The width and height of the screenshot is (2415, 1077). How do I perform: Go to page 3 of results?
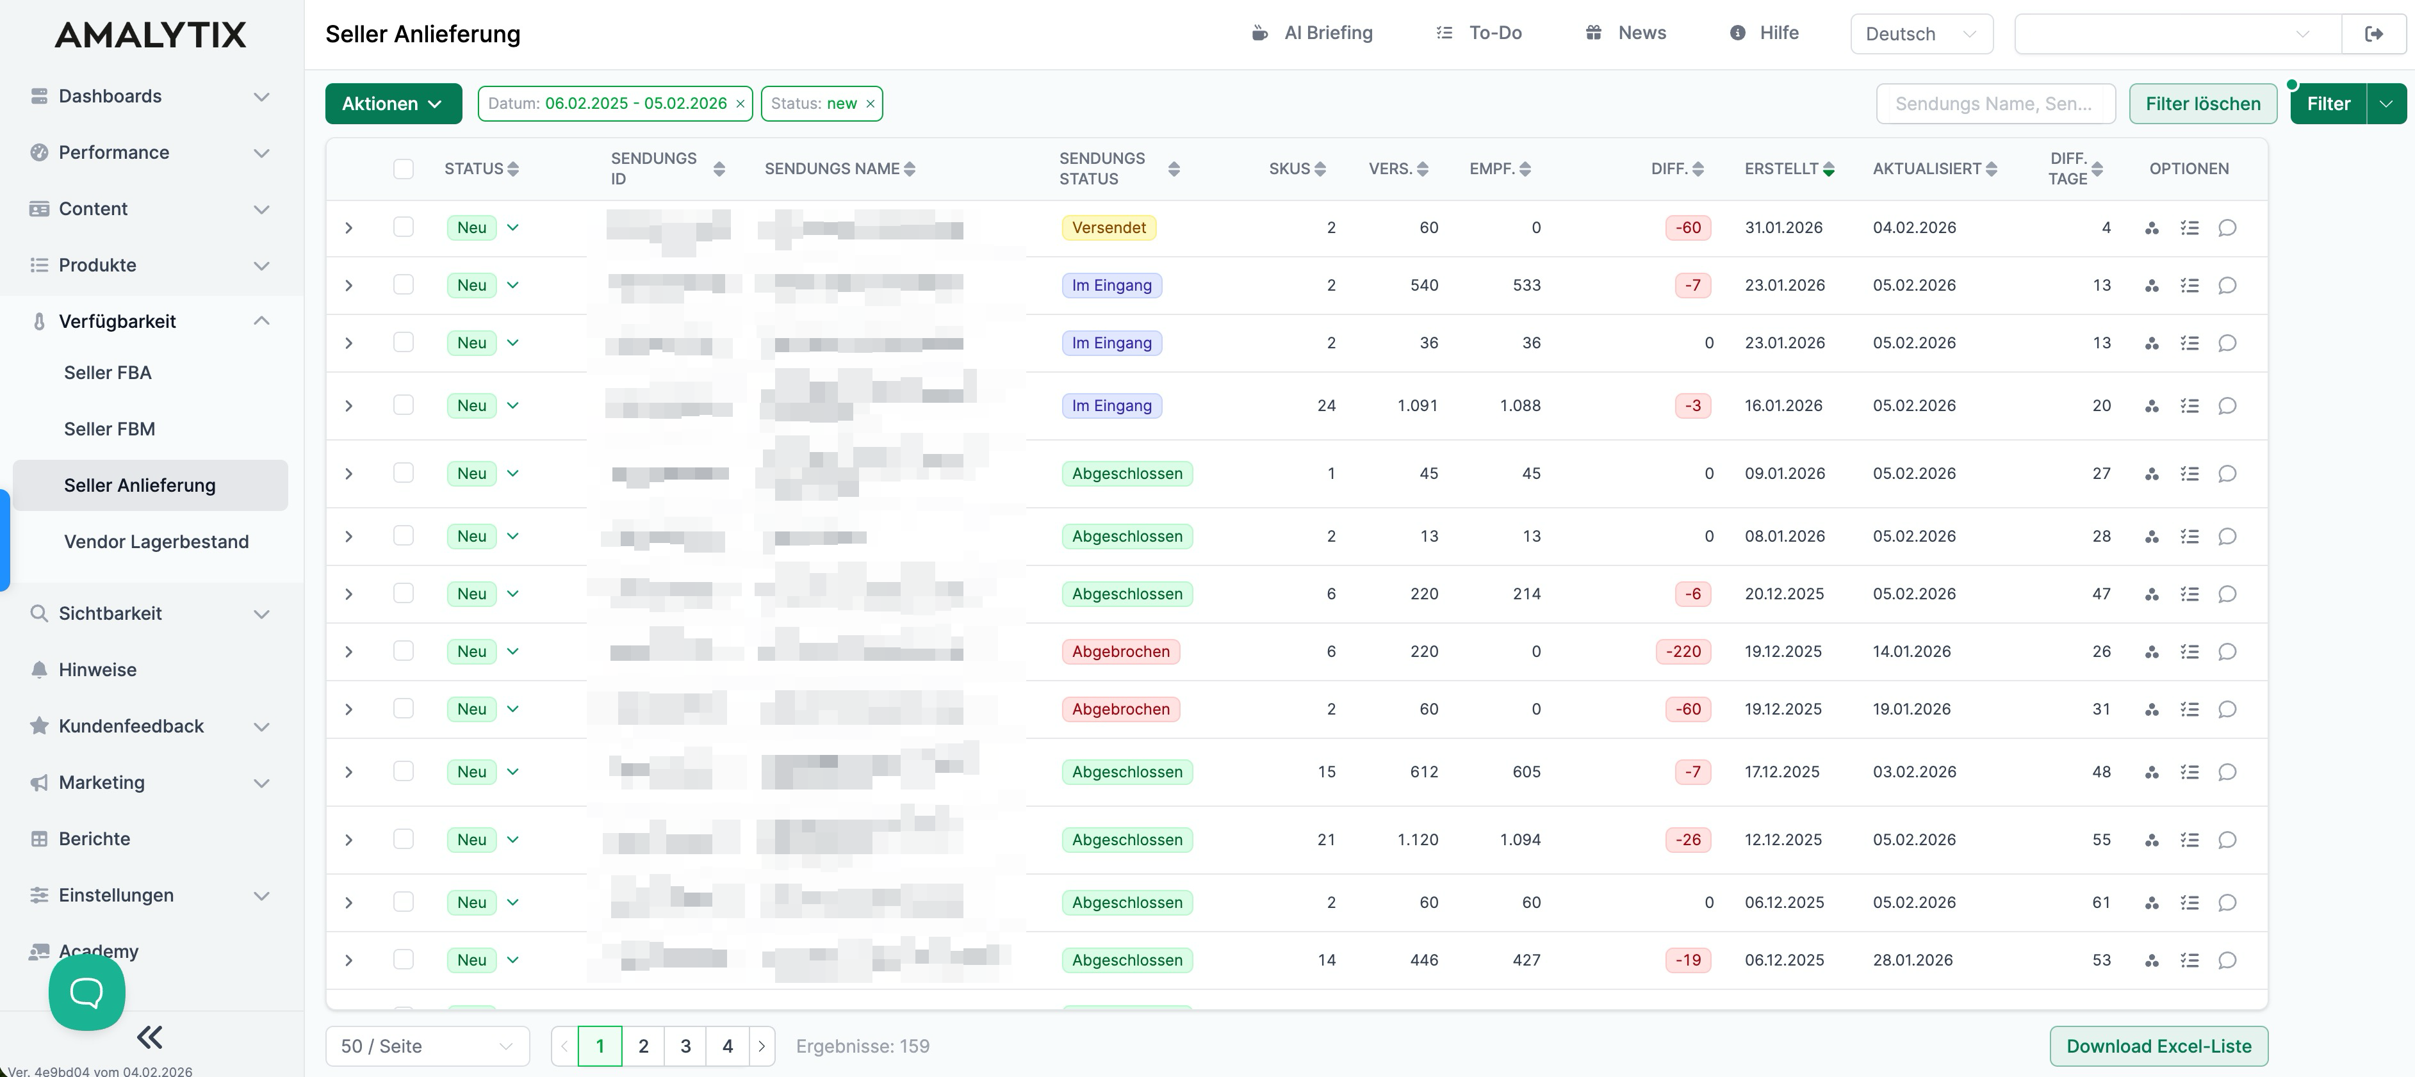[685, 1046]
